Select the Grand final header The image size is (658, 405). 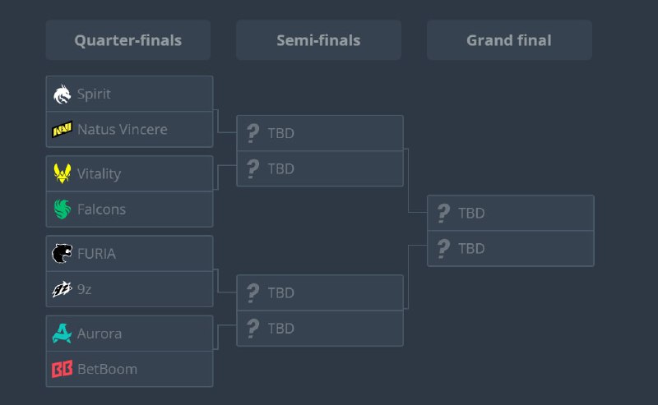[509, 40]
